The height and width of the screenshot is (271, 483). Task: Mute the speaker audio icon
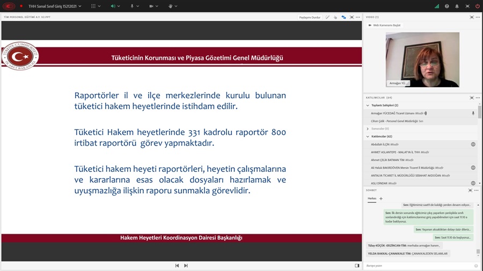pyautogui.click(x=113, y=6)
